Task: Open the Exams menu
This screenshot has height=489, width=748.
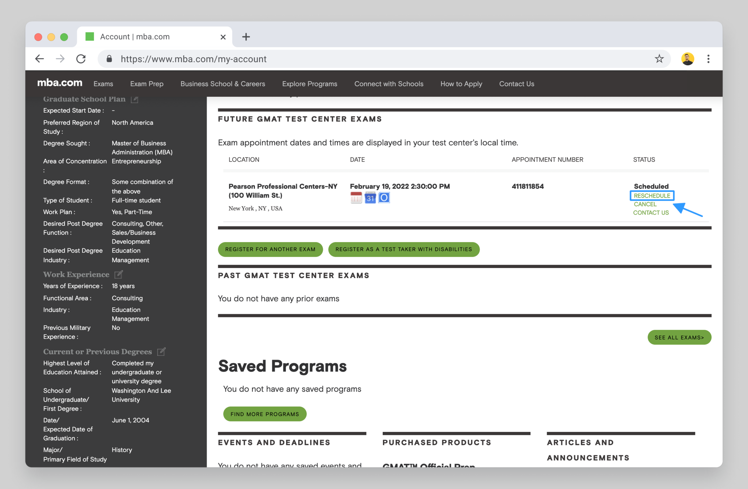Action: click(103, 84)
